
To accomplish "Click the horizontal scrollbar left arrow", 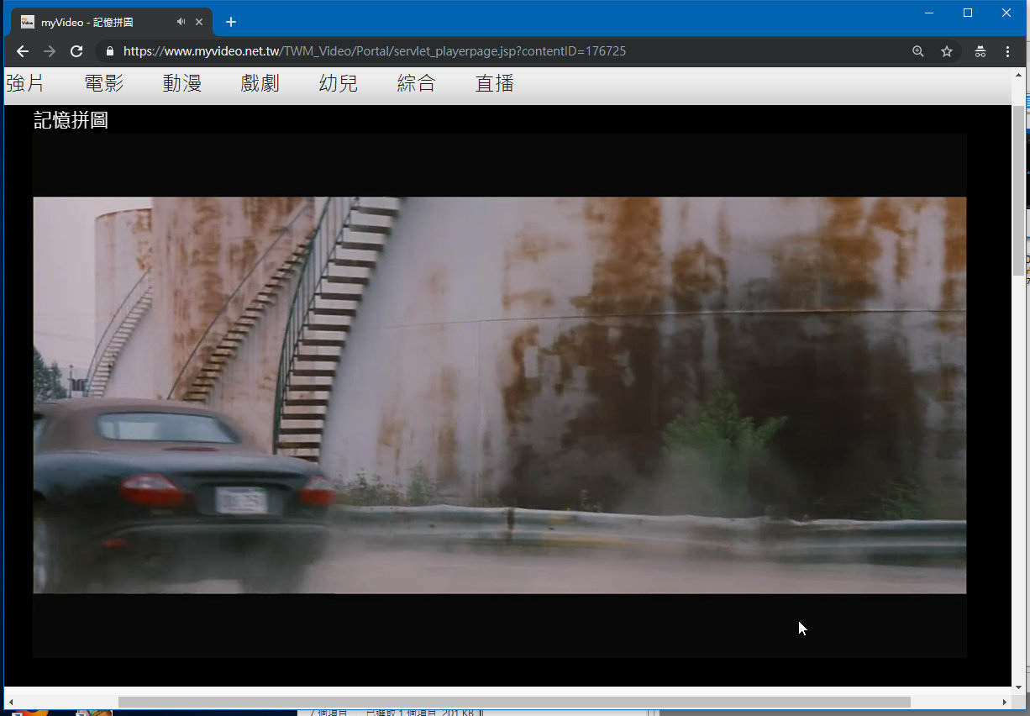I will [x=11, y=702].
